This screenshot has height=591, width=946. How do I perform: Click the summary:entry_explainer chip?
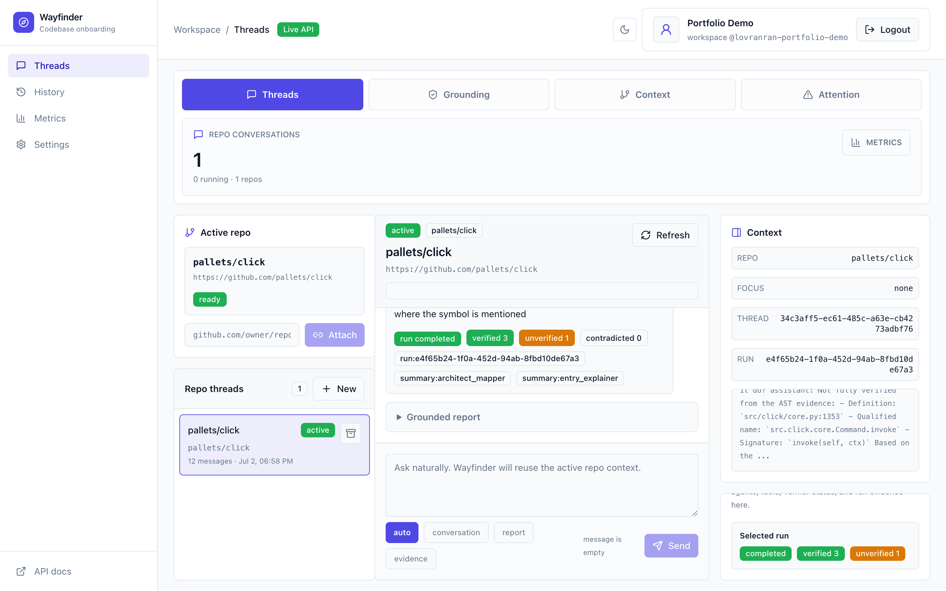point(570,378)
